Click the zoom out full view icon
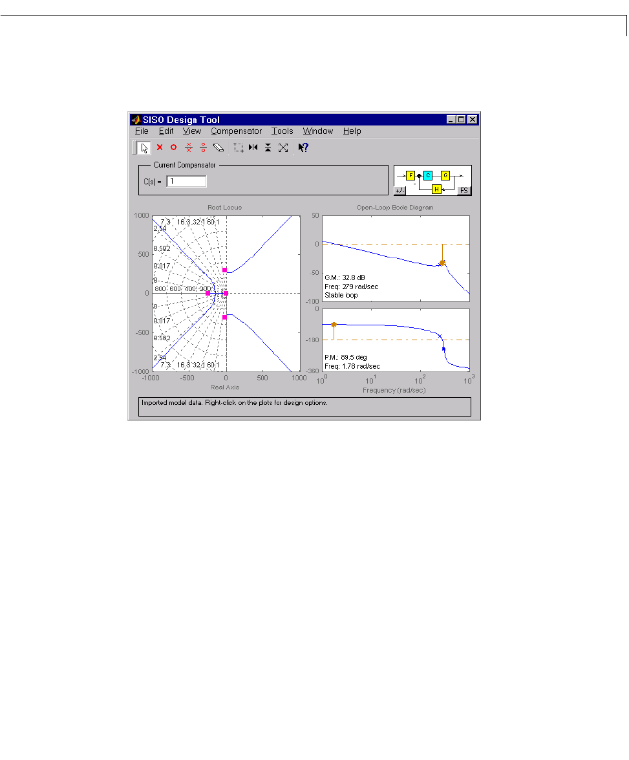The width and height of the screenshot is (629, 760). [284, 147]
